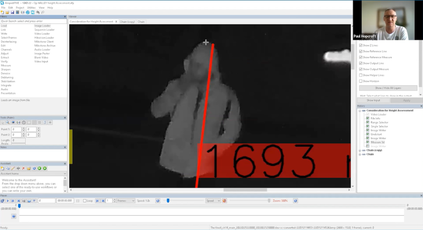Toggle Show Reference Measure checkbox
The width and height of the screenshot is (423, 230).
[361, 57]
